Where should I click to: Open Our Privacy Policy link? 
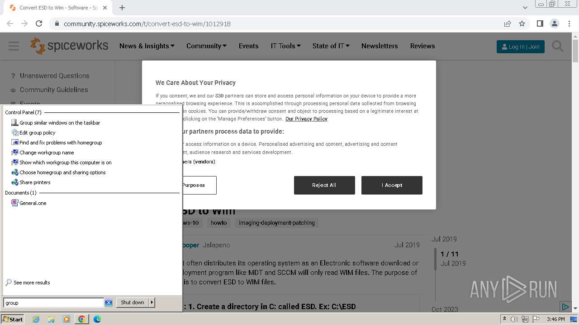click(306, 119)
